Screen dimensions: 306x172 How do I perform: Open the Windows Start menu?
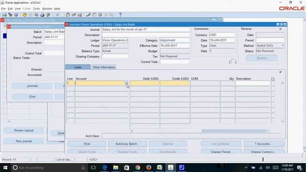(x=5, y=168)
